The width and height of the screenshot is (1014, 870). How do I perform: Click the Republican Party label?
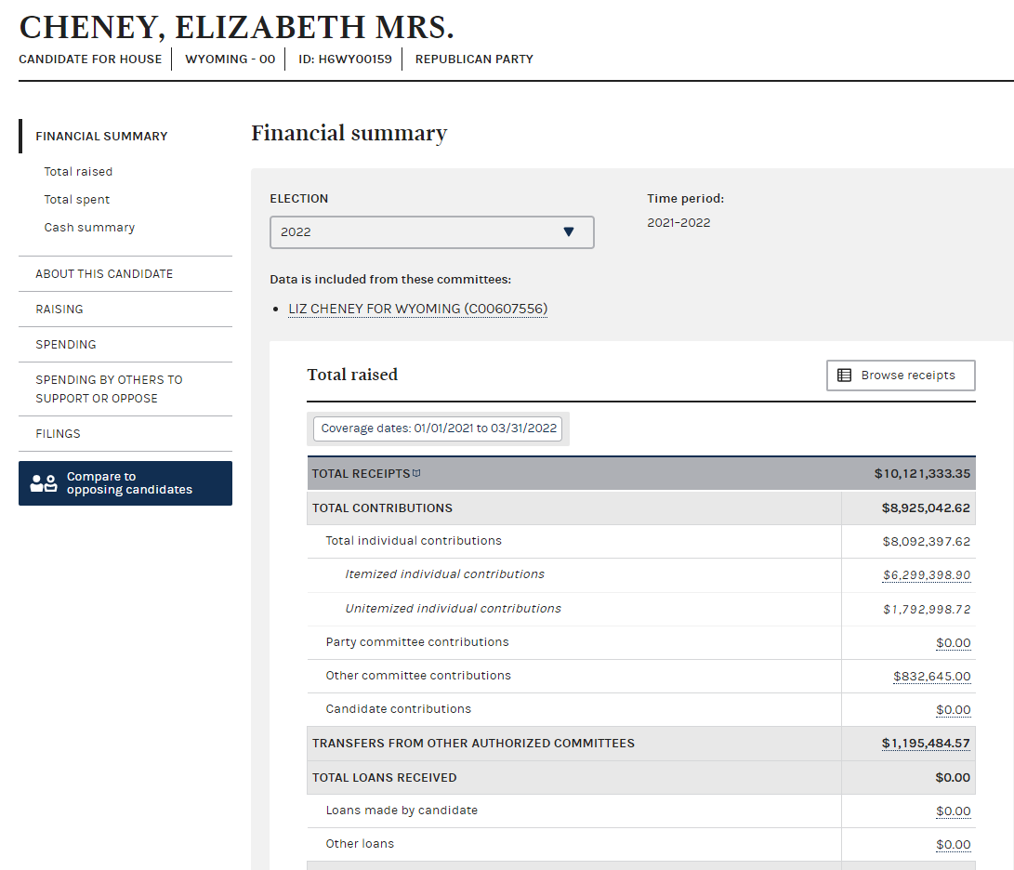[x=474, y=59]
